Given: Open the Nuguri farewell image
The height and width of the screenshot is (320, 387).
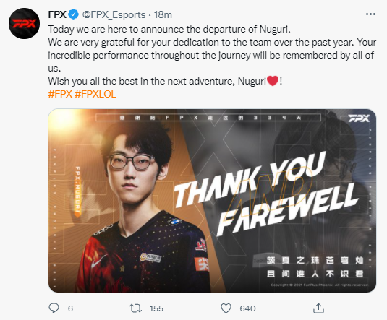Looking at the screenshot, I should pyautogui.click(x=212, y=200).
